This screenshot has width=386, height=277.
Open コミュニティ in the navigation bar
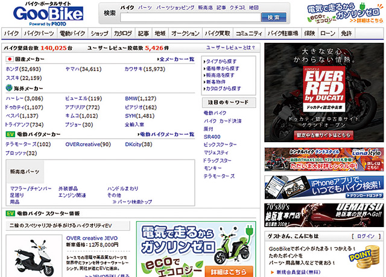(249, 33)
